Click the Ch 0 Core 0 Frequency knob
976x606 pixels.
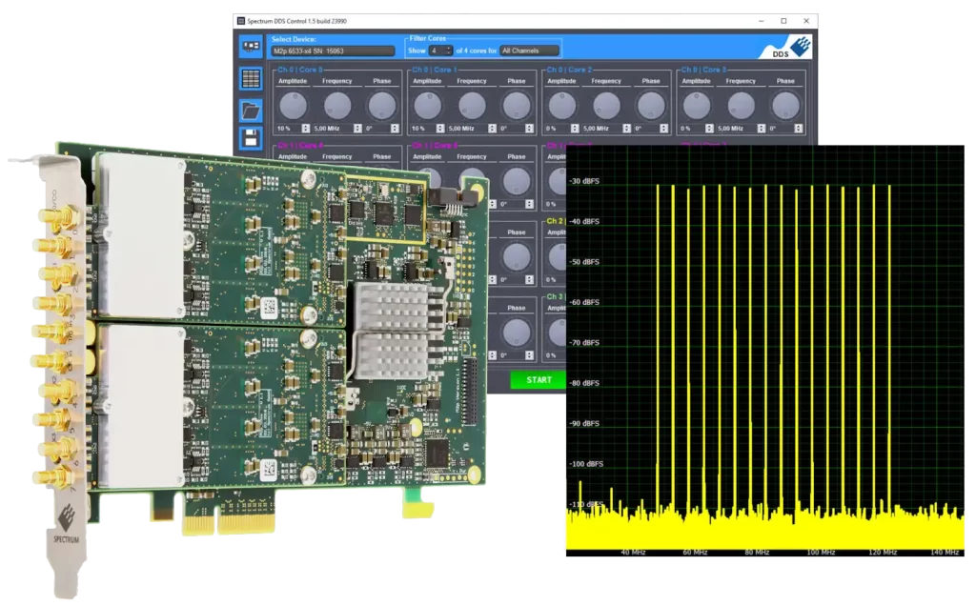coord(337,105)
